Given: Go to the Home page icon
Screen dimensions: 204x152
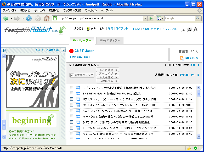Looking at the screenshot, I should [47, 18].
